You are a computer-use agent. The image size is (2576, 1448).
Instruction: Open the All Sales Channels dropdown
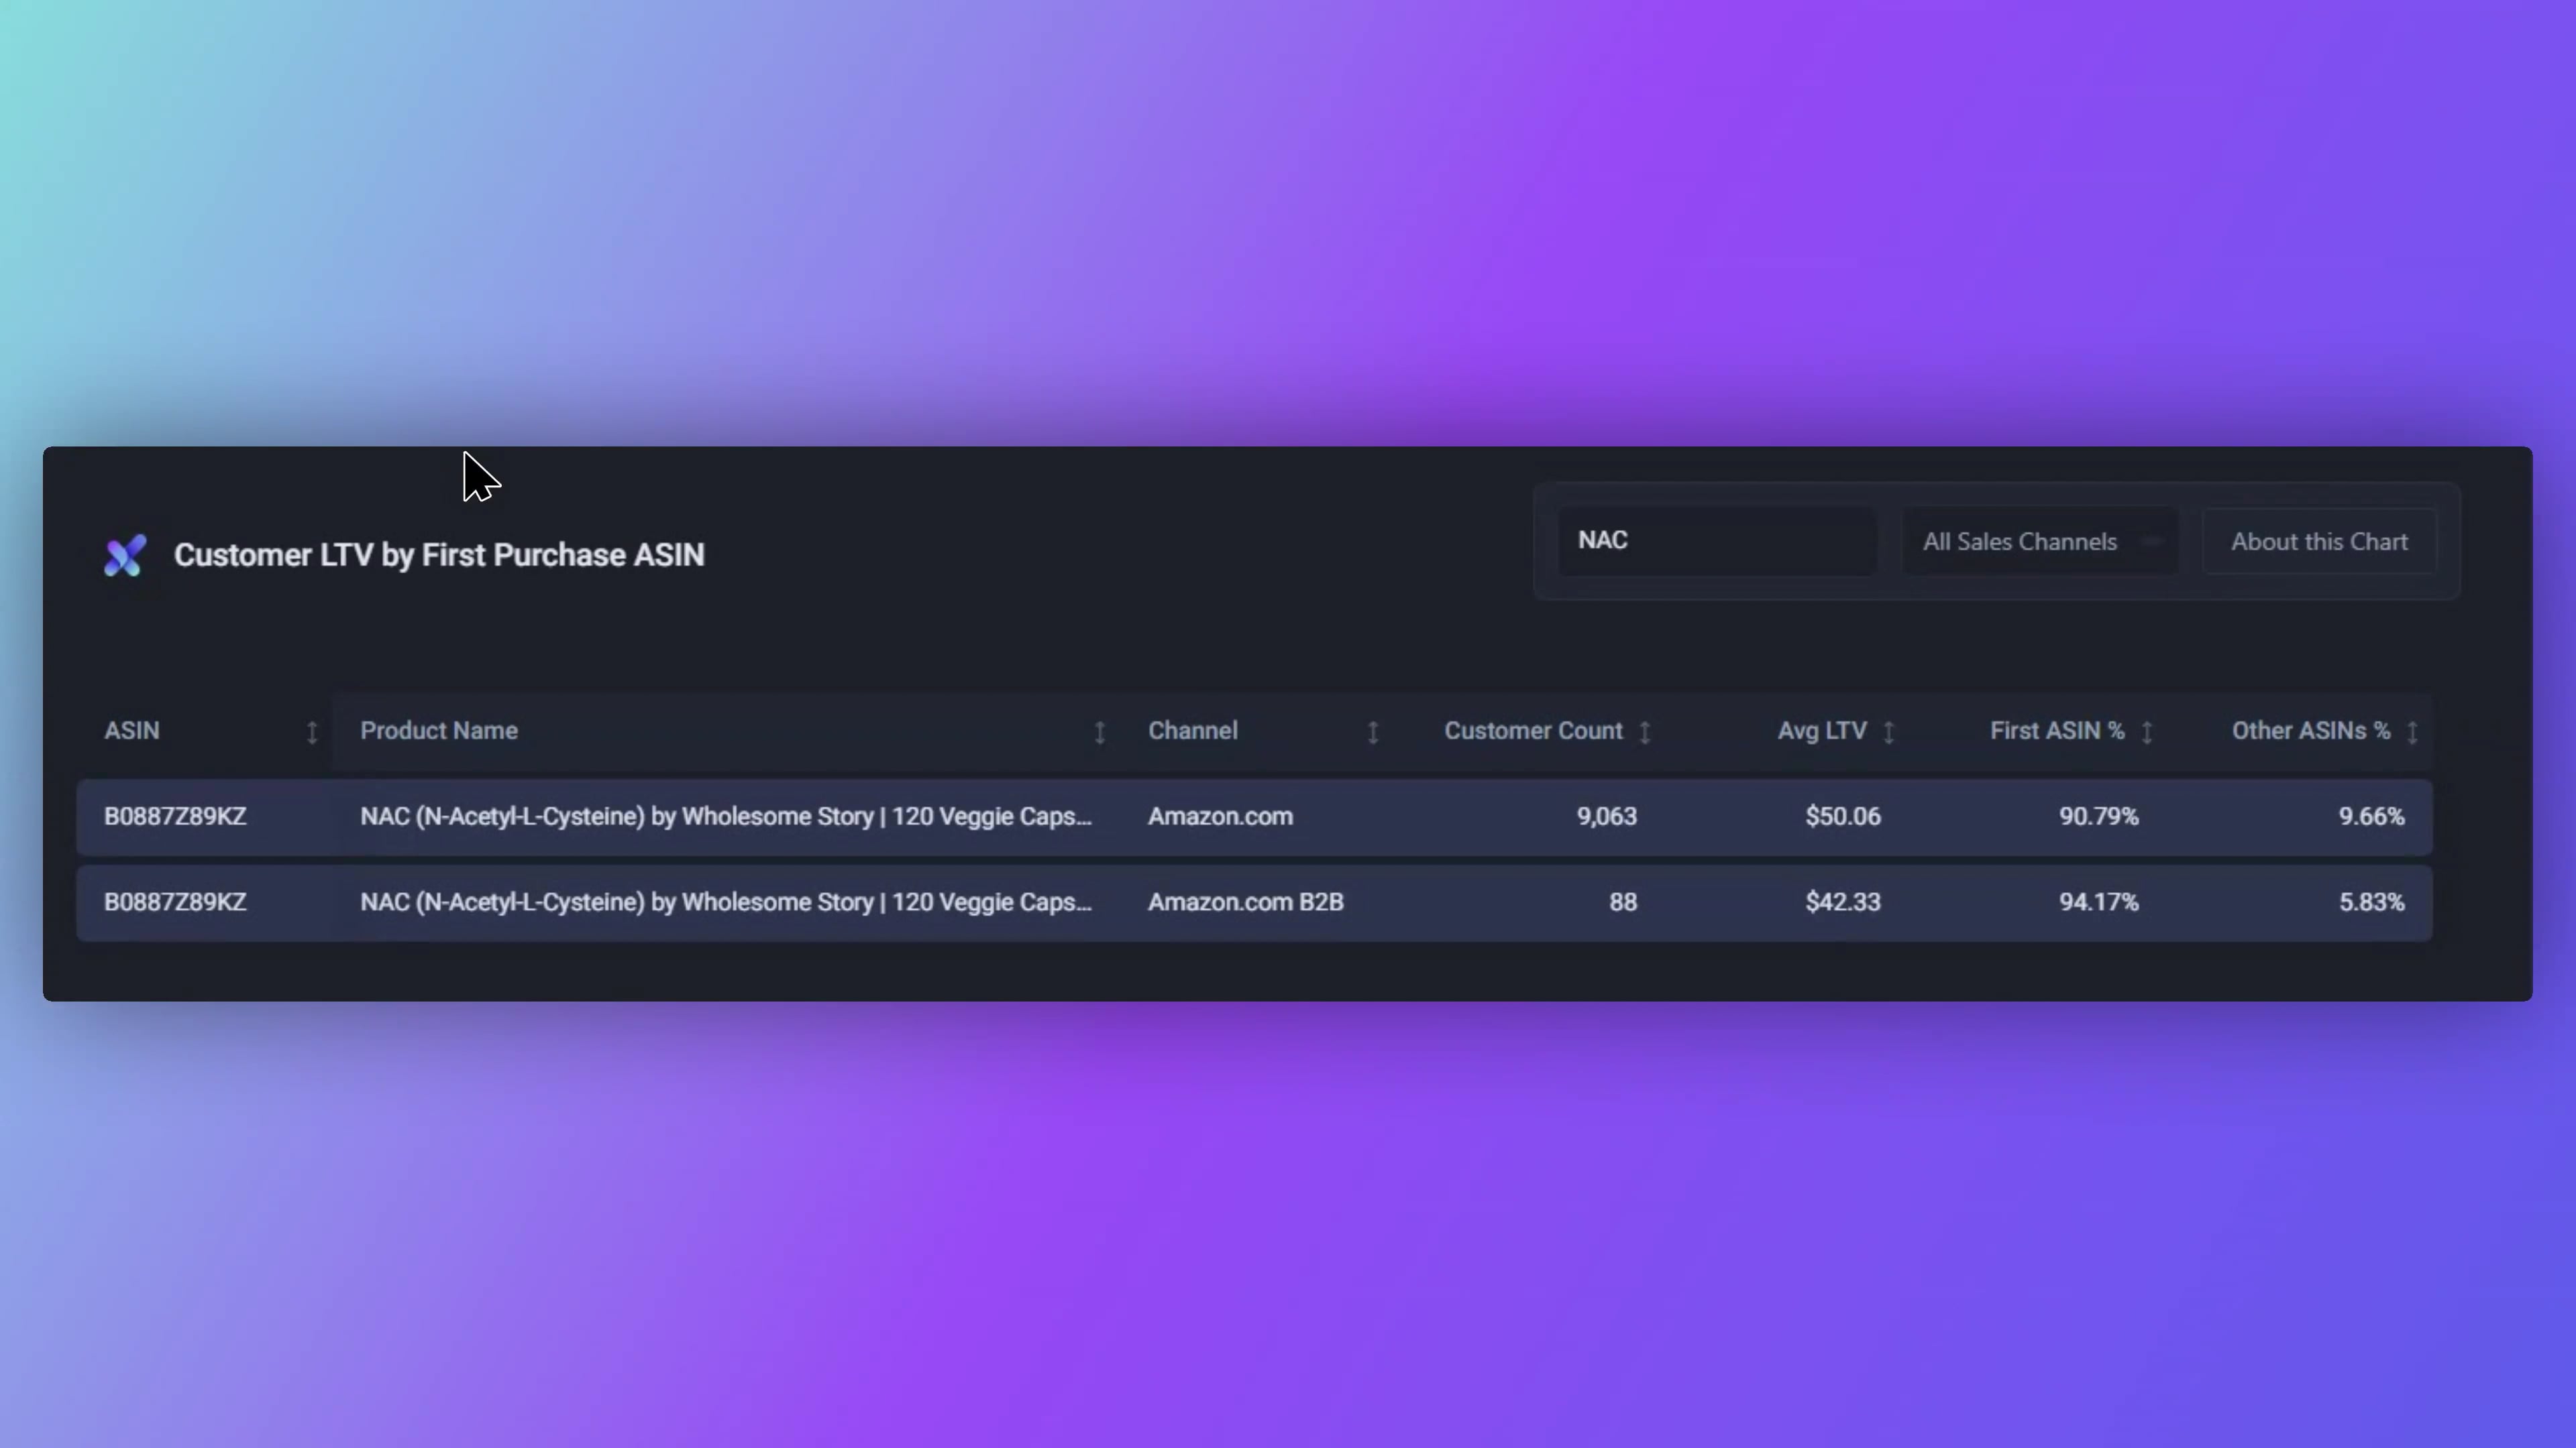2040,542
